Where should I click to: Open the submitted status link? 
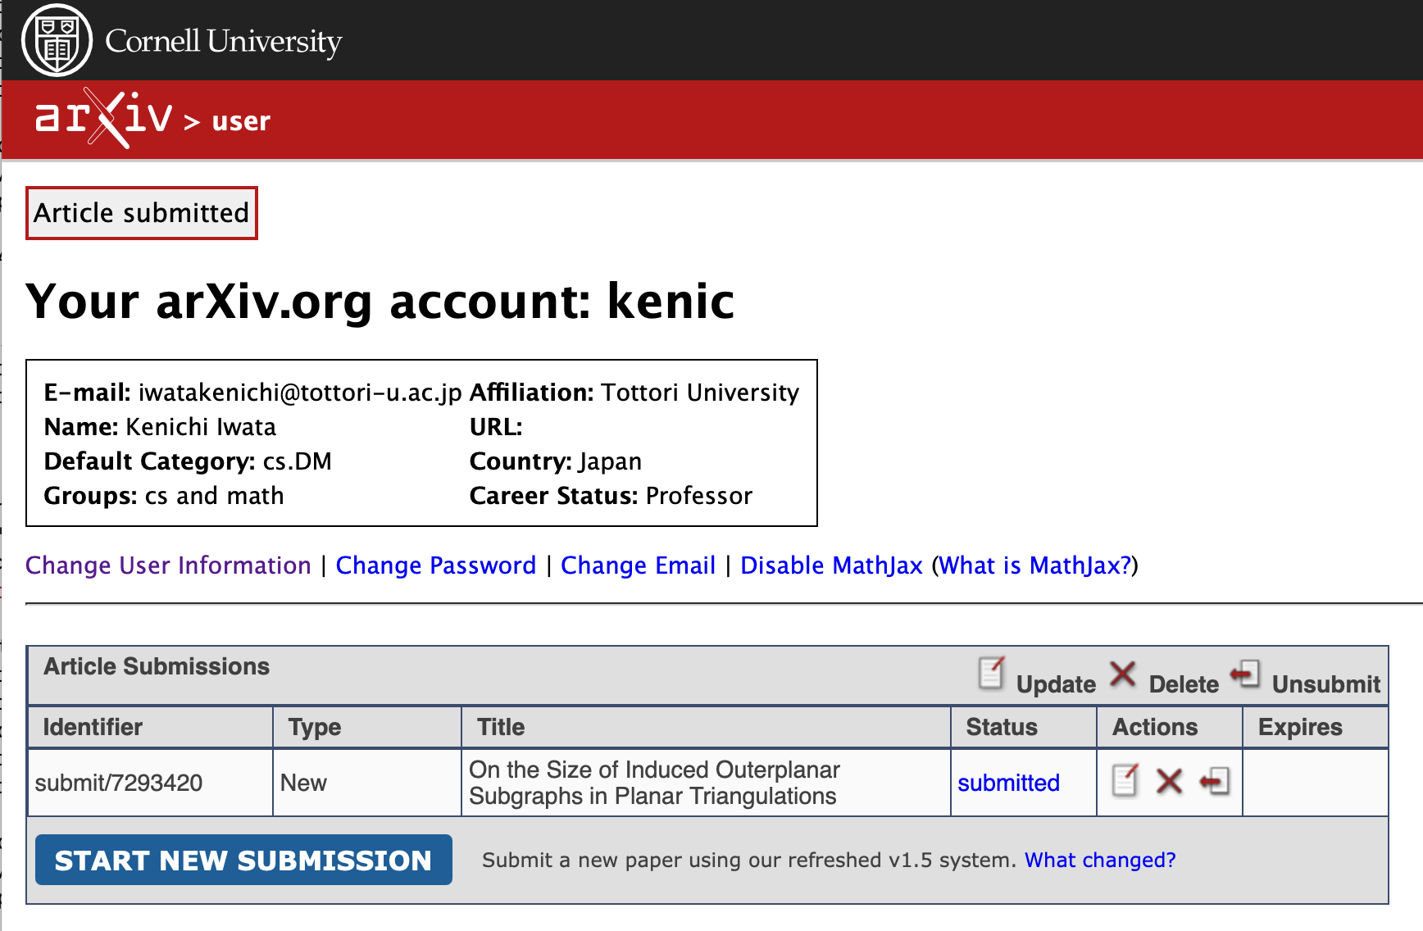click(1008, 783)
